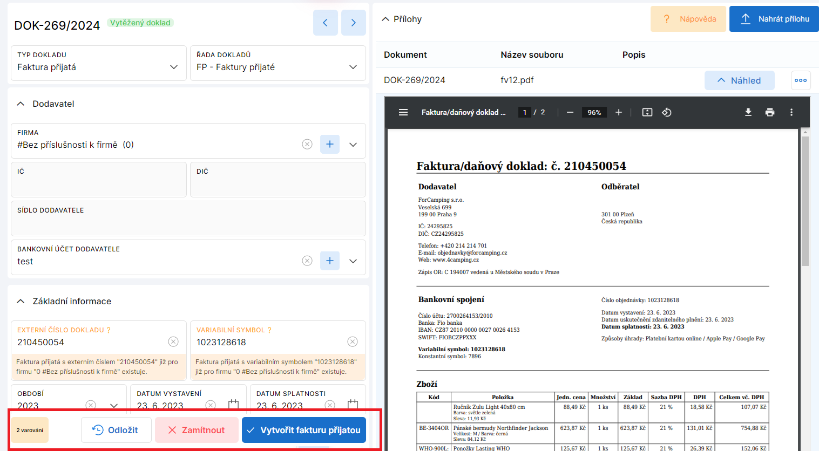Add a new firm with plus icon

330,144
